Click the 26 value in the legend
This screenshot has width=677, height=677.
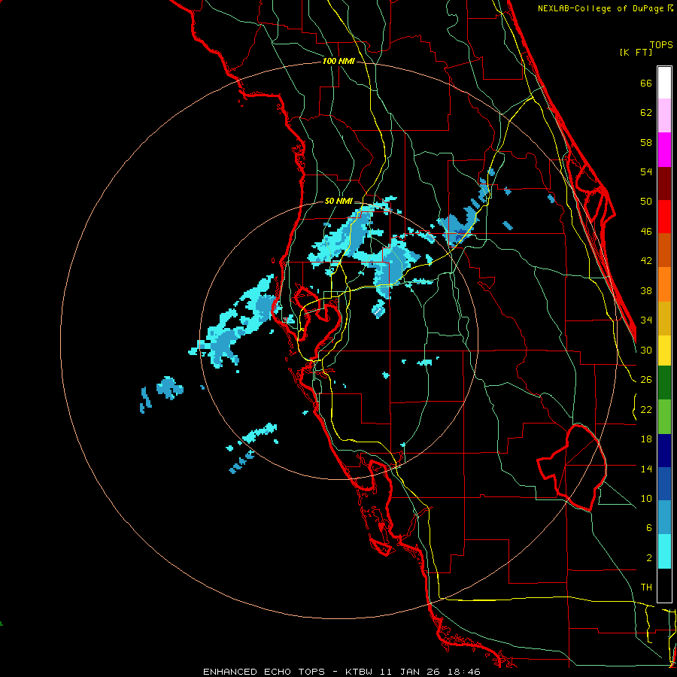[646, 380]
